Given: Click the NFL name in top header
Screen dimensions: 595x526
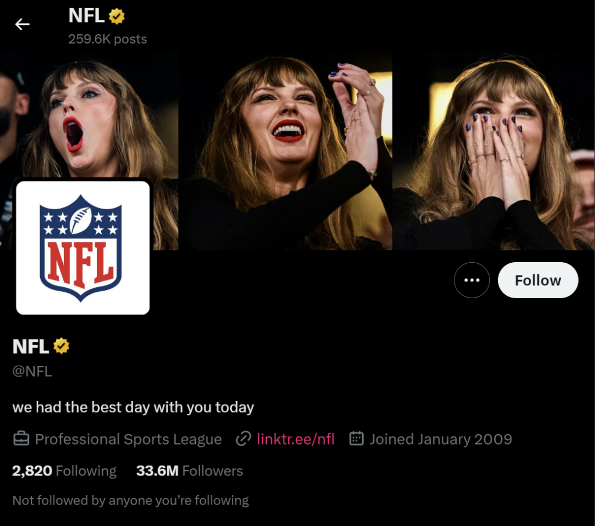Looking at the screenshot, I should [86, 16].
